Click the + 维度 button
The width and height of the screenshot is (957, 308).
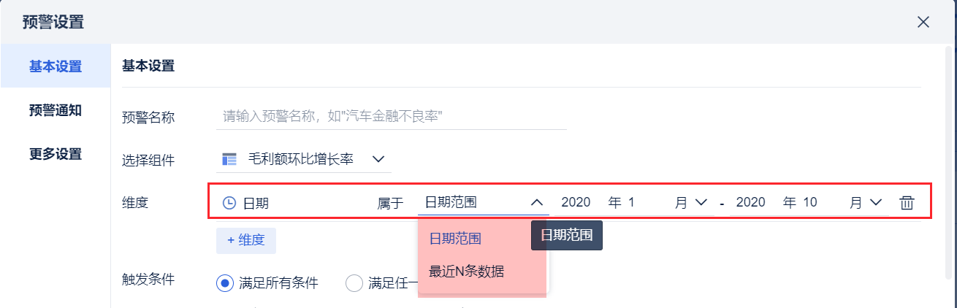[x=245, y=239]
